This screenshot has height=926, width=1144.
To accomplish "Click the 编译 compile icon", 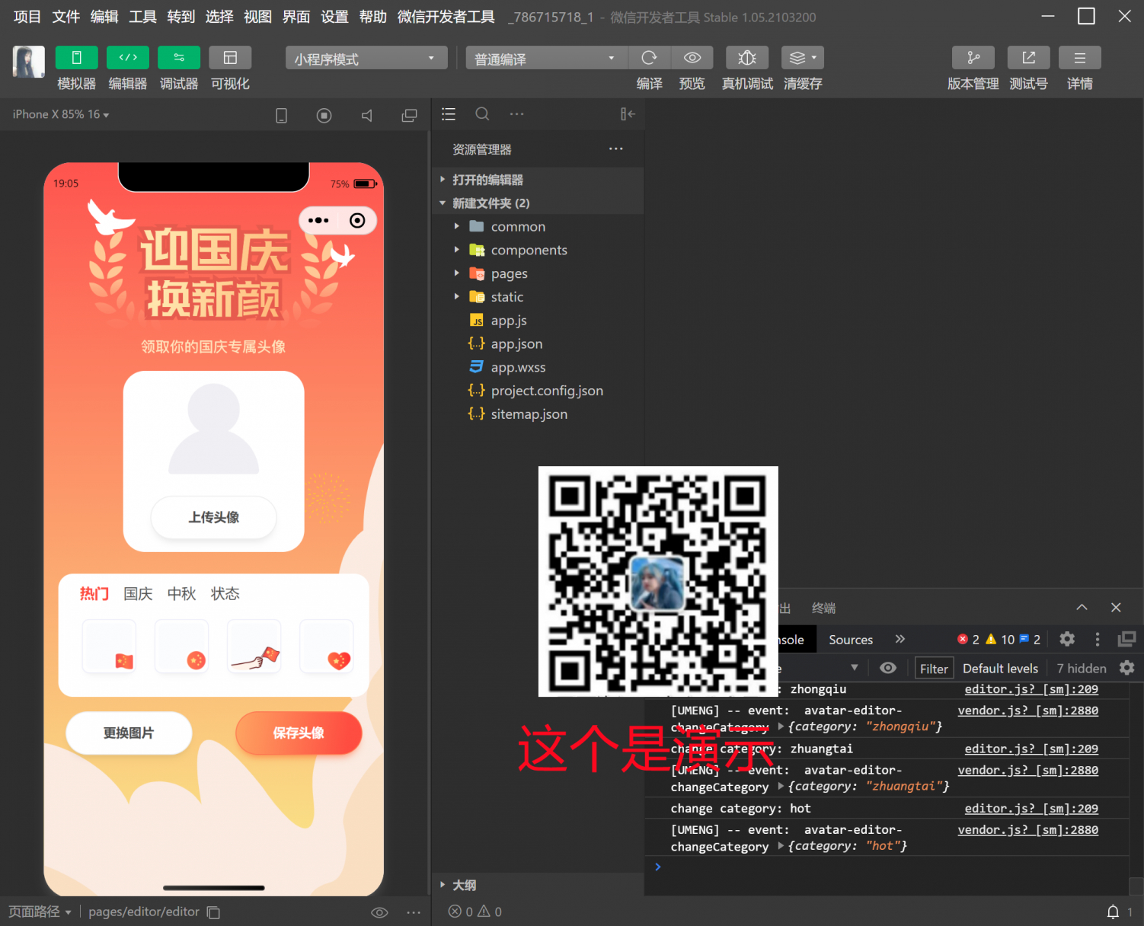I will (649, 57).
